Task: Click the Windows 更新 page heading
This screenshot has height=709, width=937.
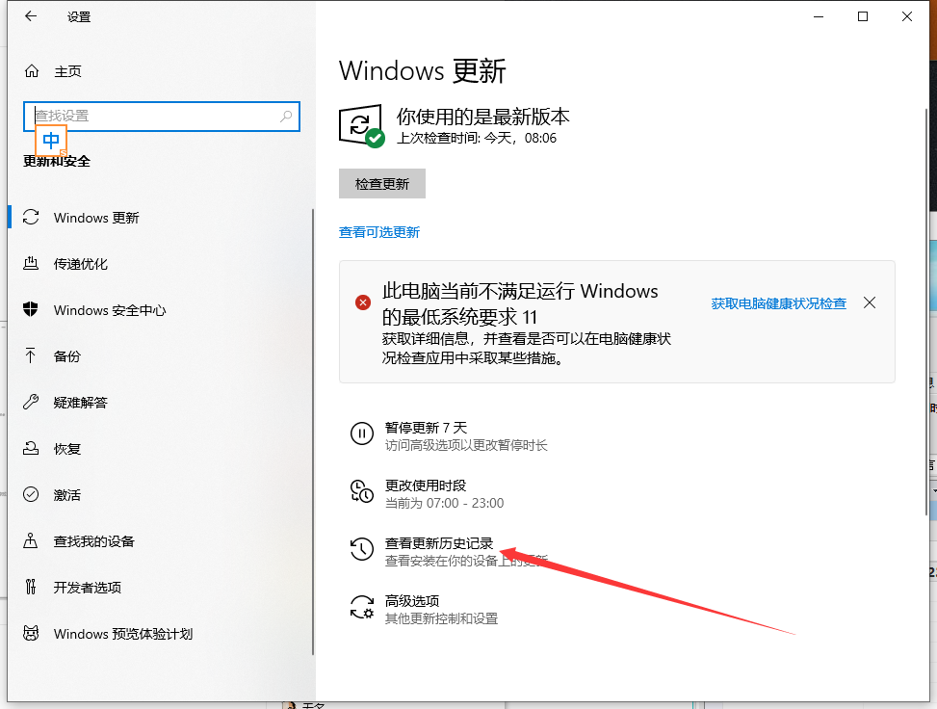Action: point(422,71)
